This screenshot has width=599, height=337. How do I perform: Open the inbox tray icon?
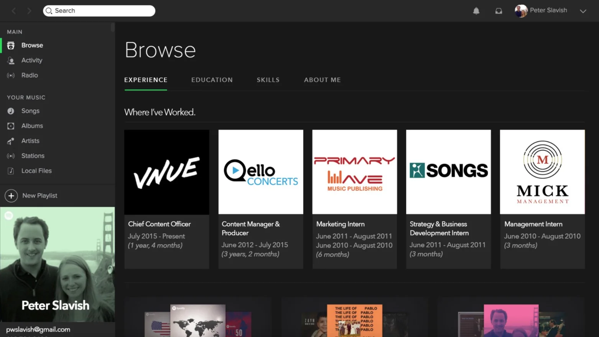tap(499, 11)
